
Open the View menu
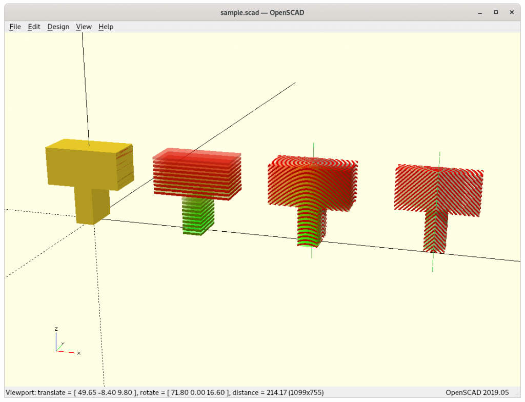(84, 27)
